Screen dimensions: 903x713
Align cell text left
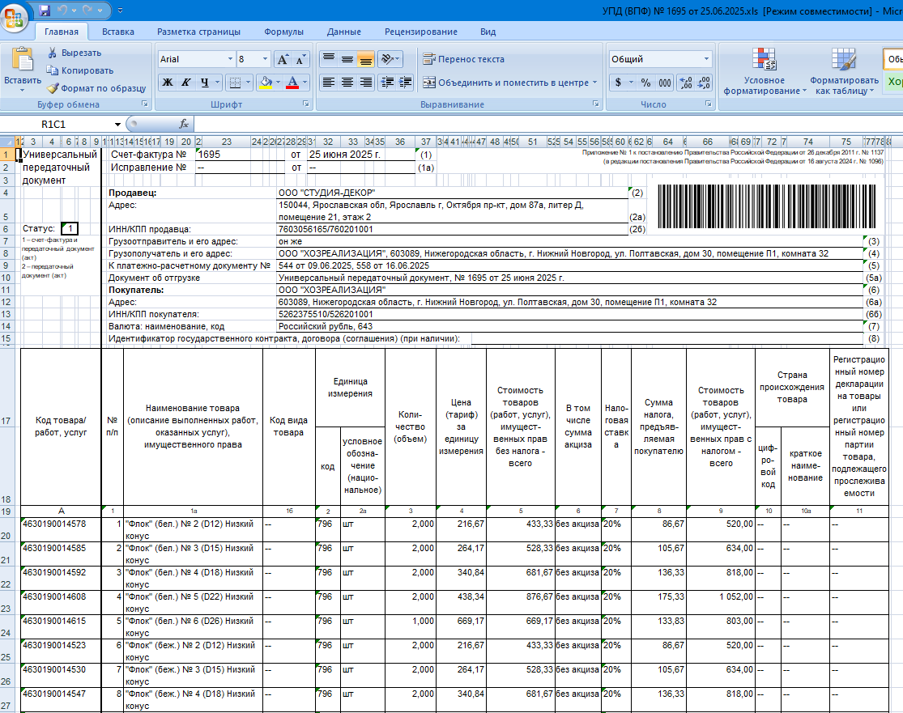click(x=329, y=83)
